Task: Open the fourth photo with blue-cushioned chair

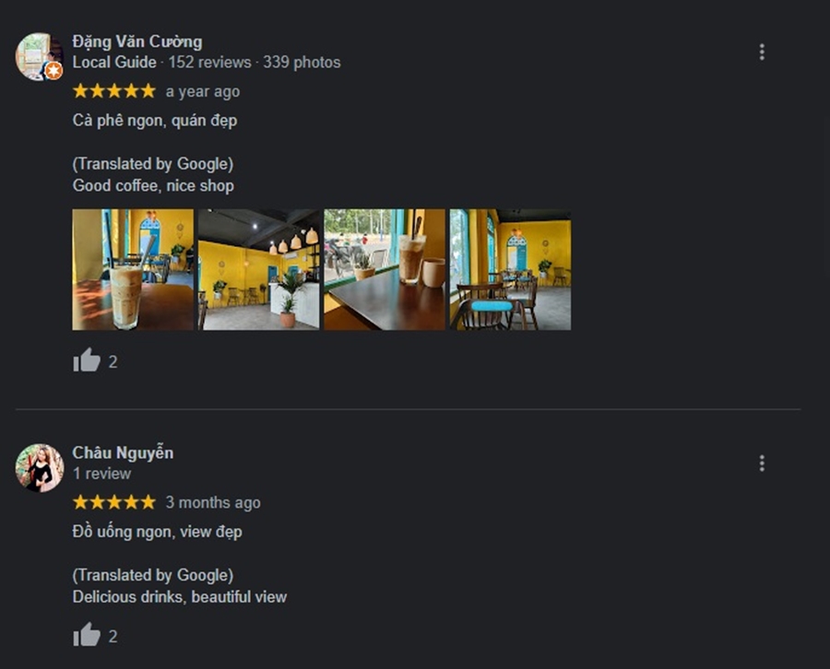Action: (510, 269)
